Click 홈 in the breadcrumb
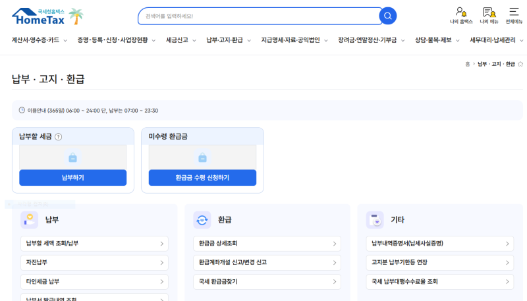Screen dimensions: 527x301 468,64
